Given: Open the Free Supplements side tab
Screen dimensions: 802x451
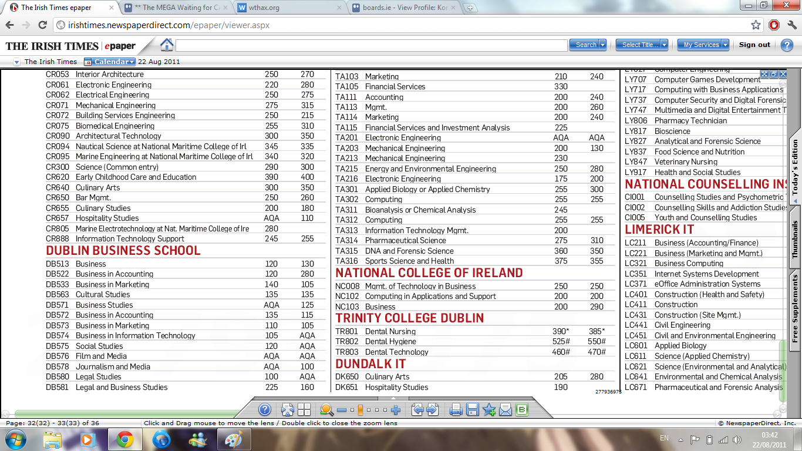Looking at the screenshot, I should [795, 309].
